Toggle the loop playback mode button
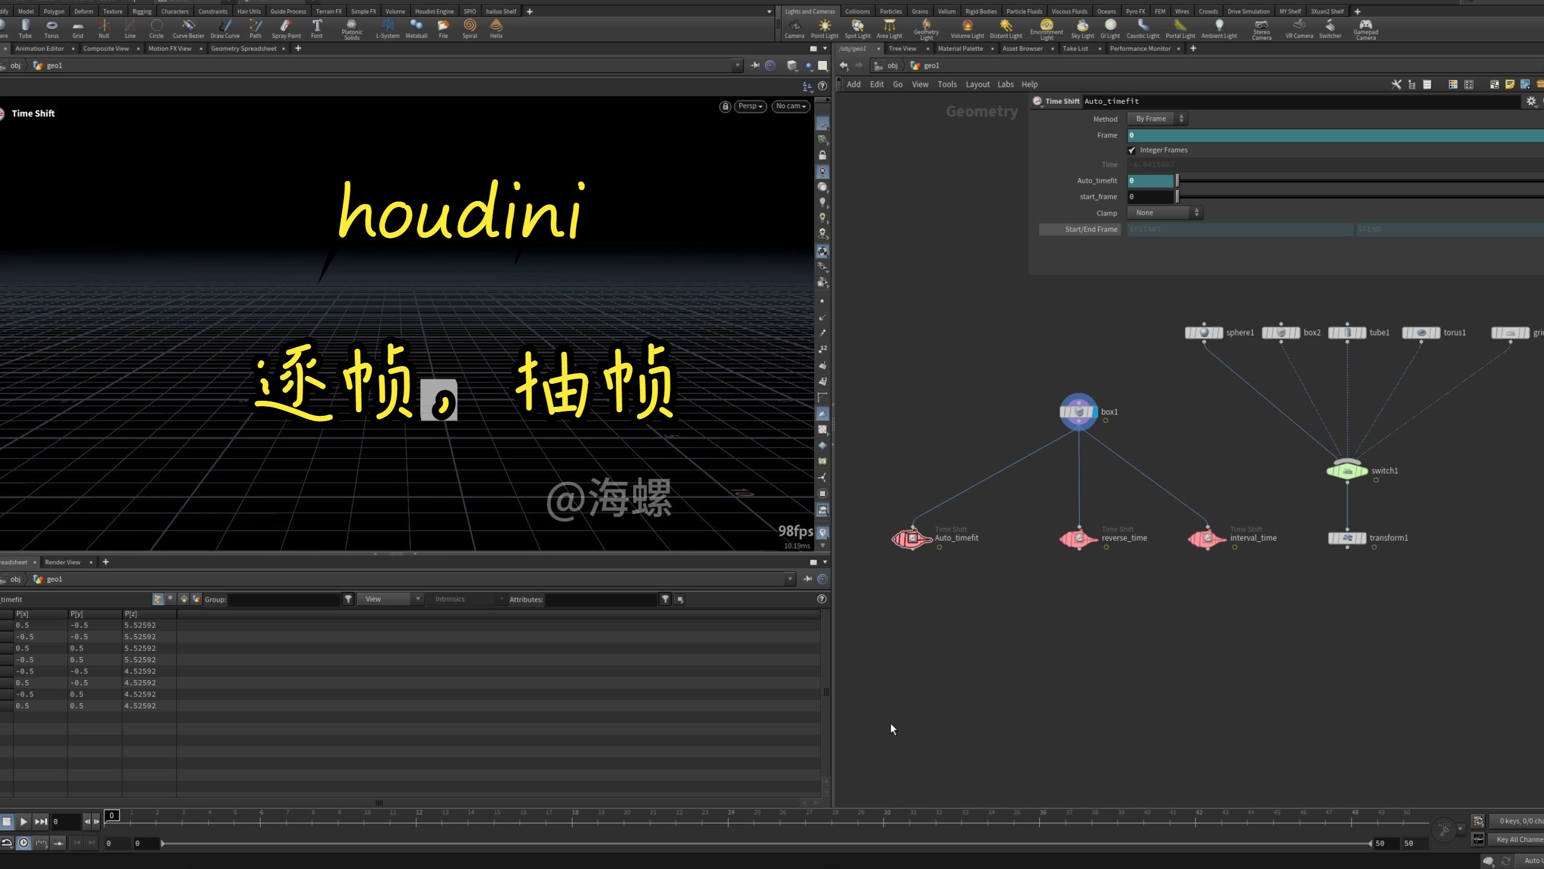This screenshot has width=1544, height=869. (7, 843)
